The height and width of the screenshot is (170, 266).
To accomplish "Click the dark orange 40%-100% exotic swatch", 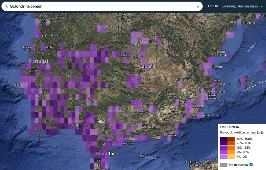I will pyautogui.click(x=231, y=139).
